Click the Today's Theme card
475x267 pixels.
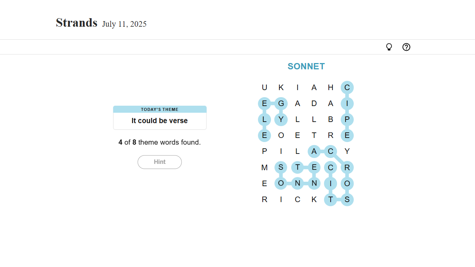point(160,118)
